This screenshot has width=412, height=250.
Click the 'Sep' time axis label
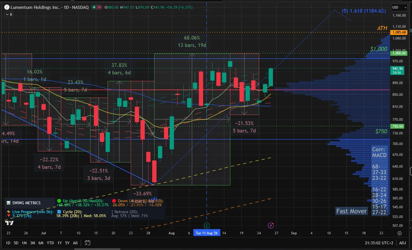pos(294,233)
